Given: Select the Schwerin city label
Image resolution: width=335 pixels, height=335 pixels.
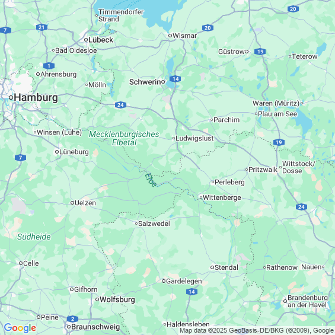Looking at the screenshot, I should point(145,82).
